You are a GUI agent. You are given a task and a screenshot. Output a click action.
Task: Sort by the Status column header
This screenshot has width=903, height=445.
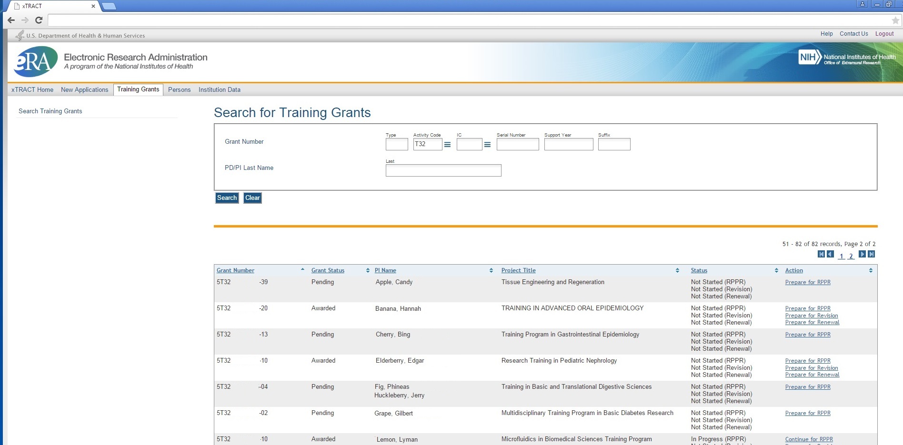coord(699,270)
